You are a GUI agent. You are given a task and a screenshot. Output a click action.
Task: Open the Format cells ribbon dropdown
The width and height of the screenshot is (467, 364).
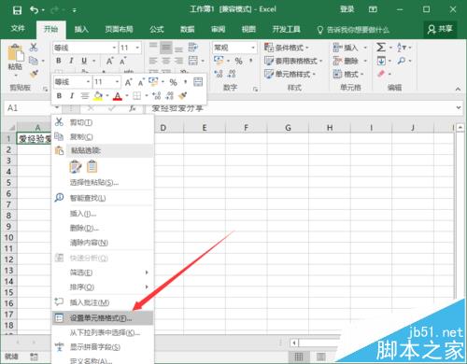pos(348,74)
